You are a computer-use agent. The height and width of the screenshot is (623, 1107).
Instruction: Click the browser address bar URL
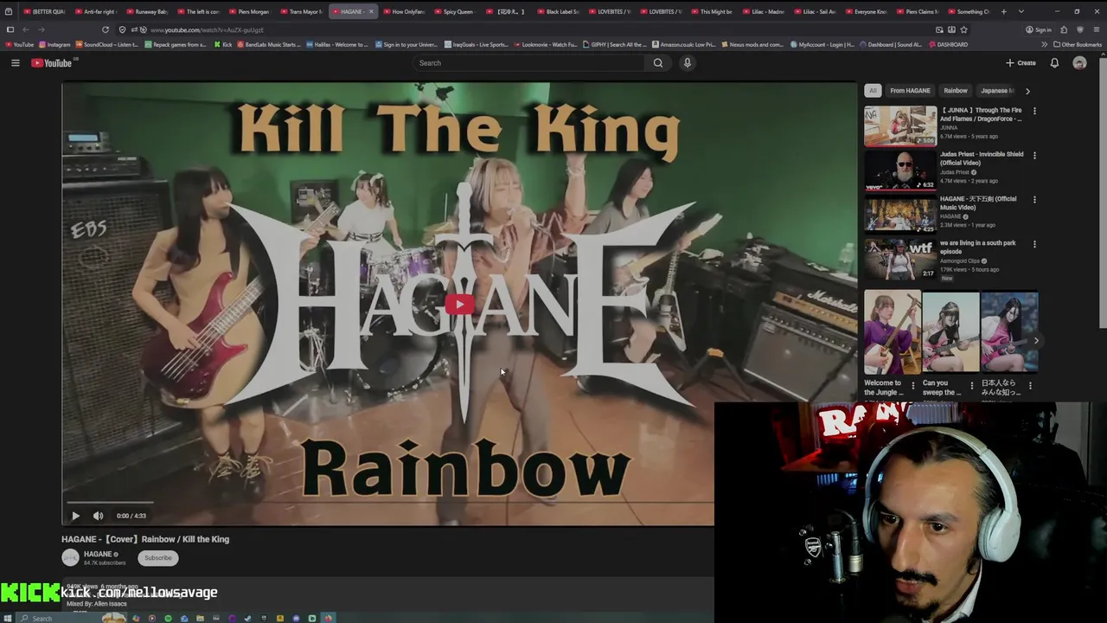[x=208, y=29]
